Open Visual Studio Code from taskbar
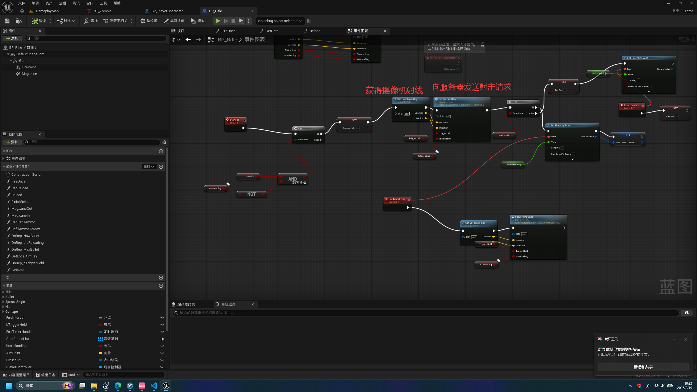Screen dimensions: 697x392 pos(154,386)
